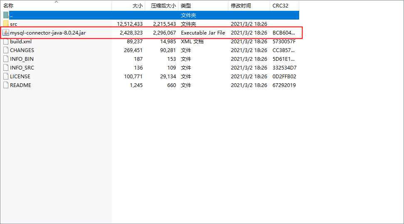Select the CHANGES file name
Screen dimensions: 404x224
tap(22, 50)
